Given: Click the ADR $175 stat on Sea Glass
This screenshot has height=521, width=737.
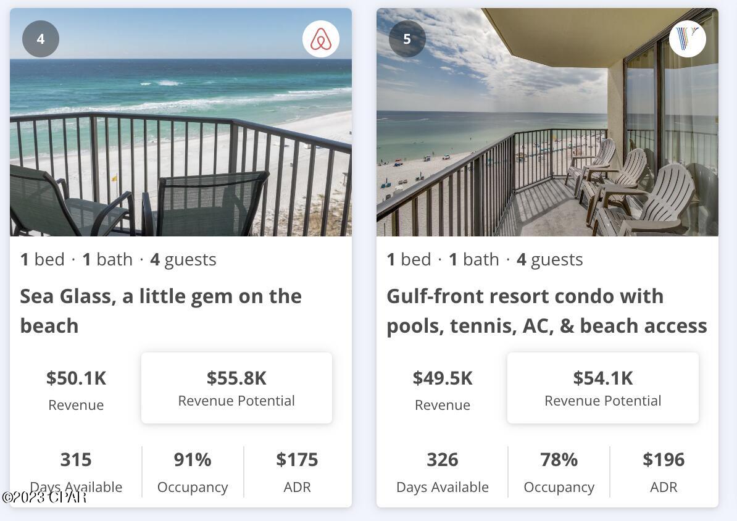Looking at the screenshot, I should click(x=297, y=469).
